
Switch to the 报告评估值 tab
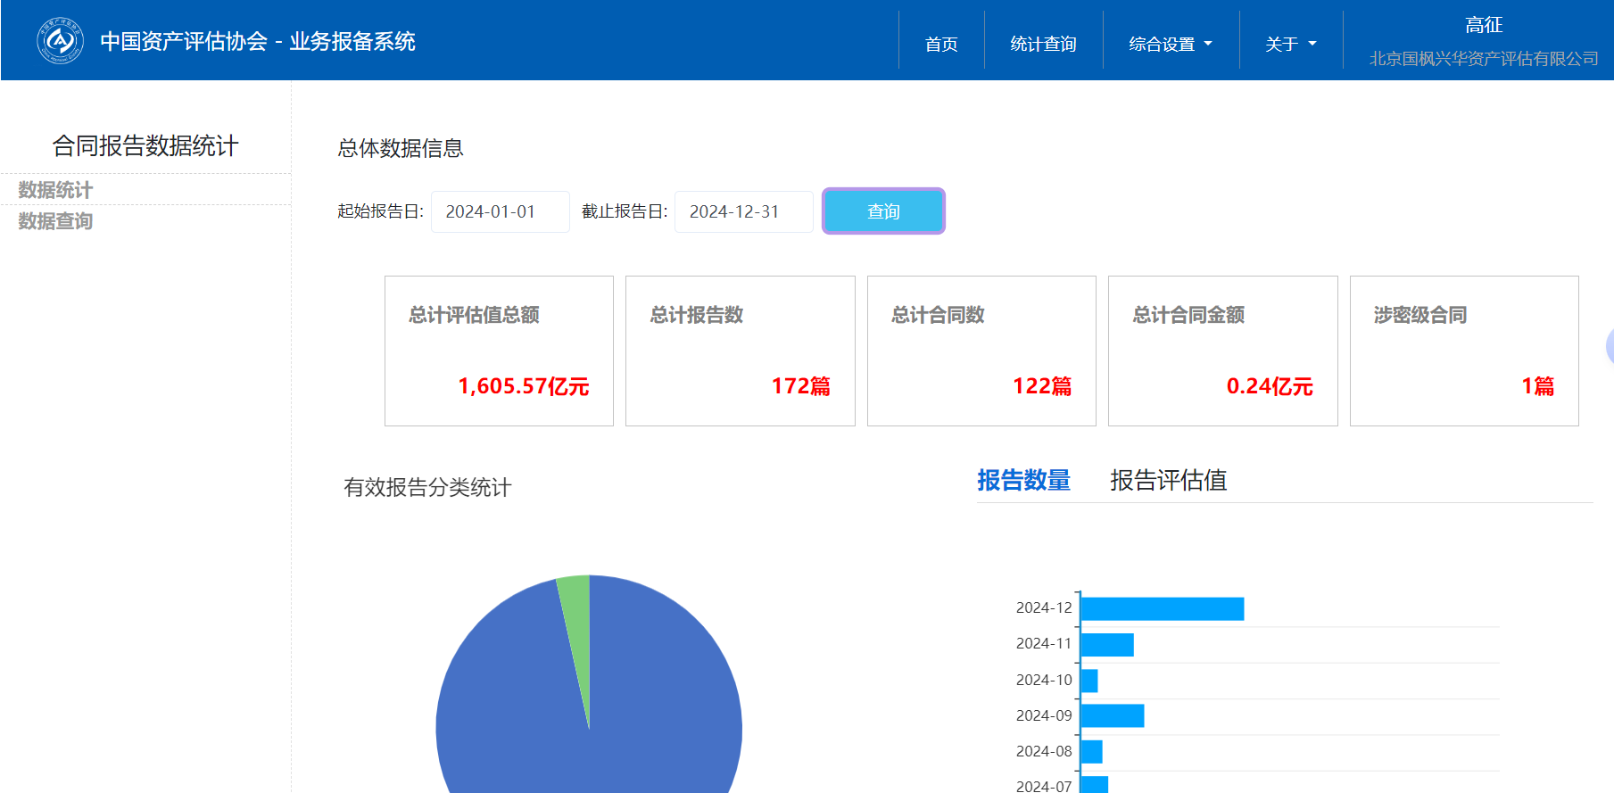pyautogui.click(x=1168, y=481)
